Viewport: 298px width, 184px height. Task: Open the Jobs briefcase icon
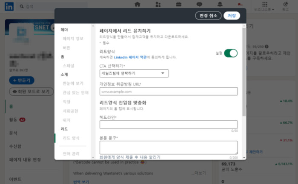coord(179,4)
